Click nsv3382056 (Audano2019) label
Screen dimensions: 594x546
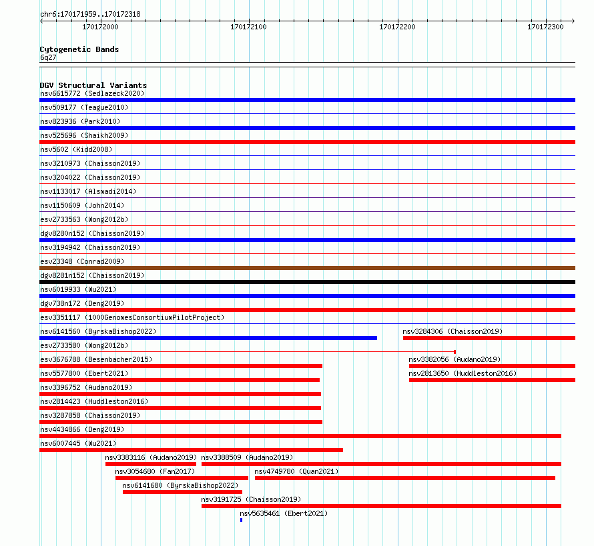[455, 359]
